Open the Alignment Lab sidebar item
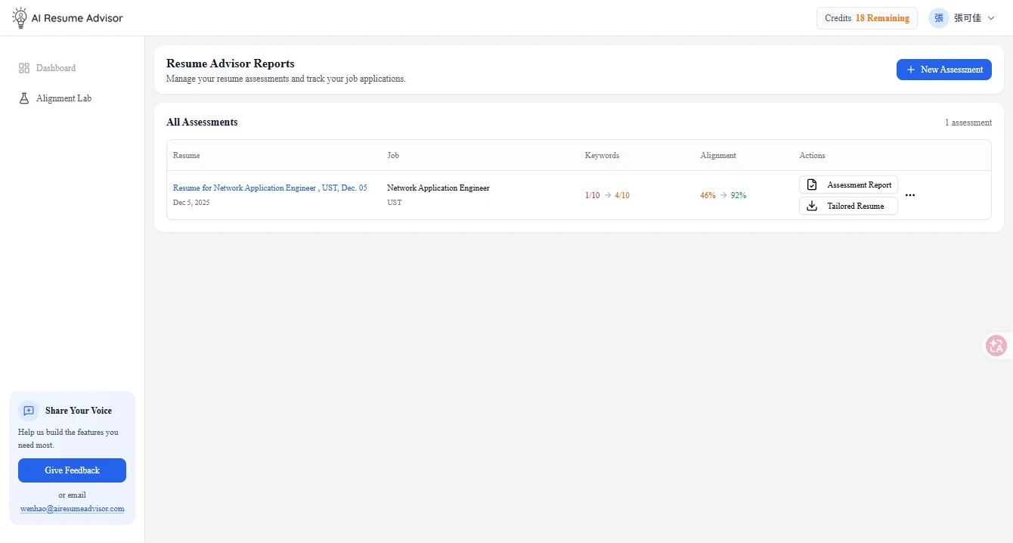Screen dimensions: 1013x543 coord(72,98)
